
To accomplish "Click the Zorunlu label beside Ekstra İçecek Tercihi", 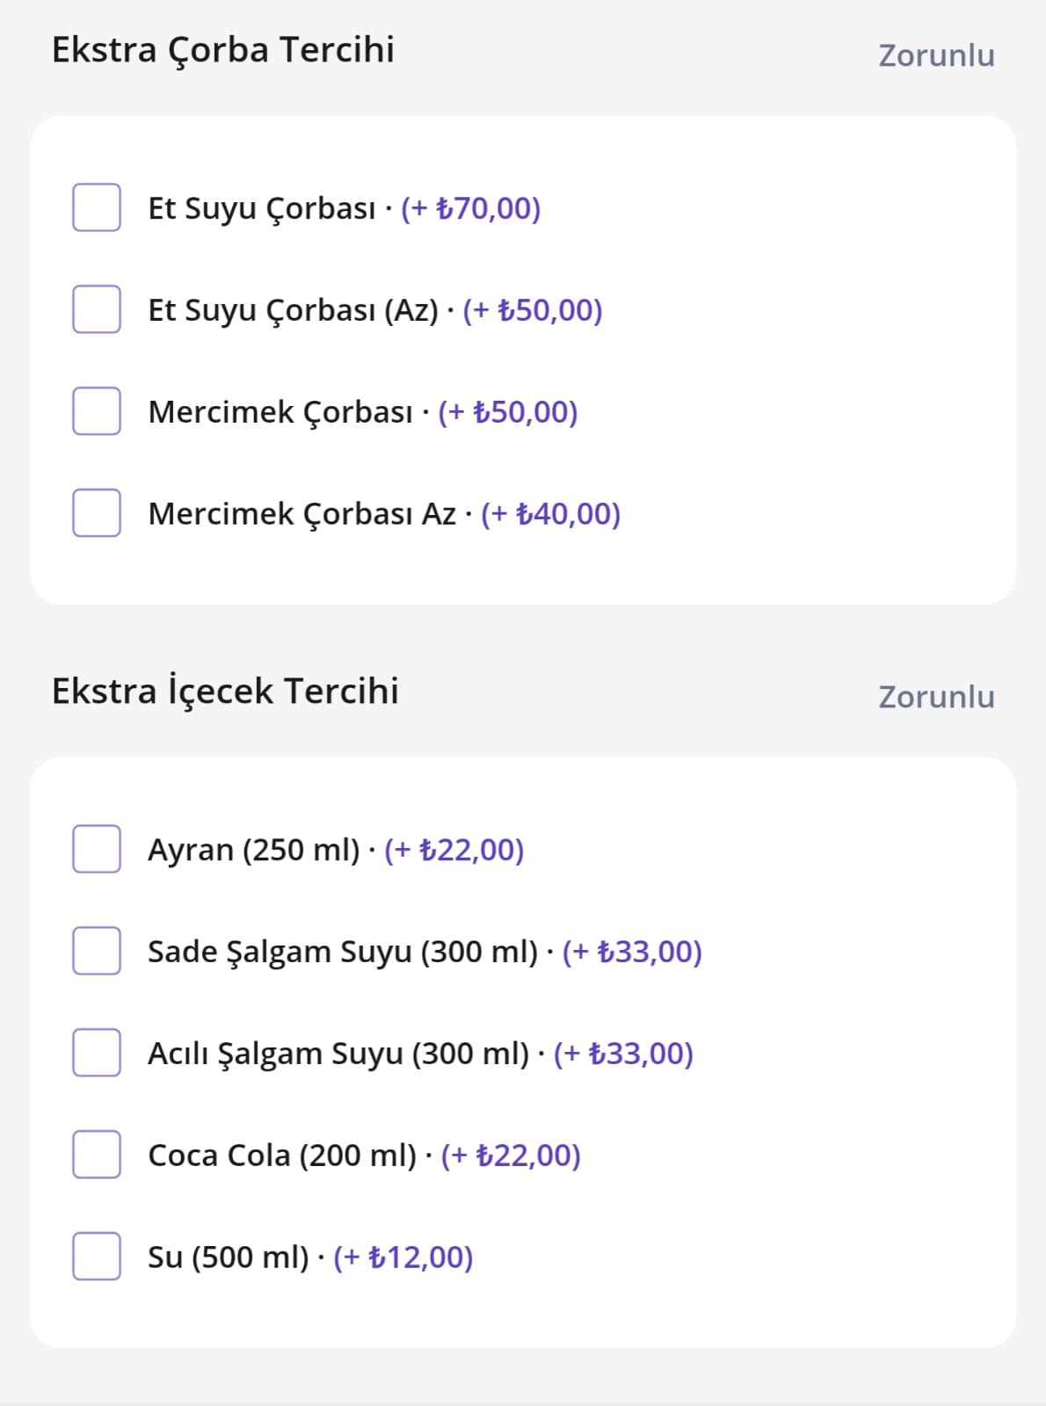I will click(936, 697).
